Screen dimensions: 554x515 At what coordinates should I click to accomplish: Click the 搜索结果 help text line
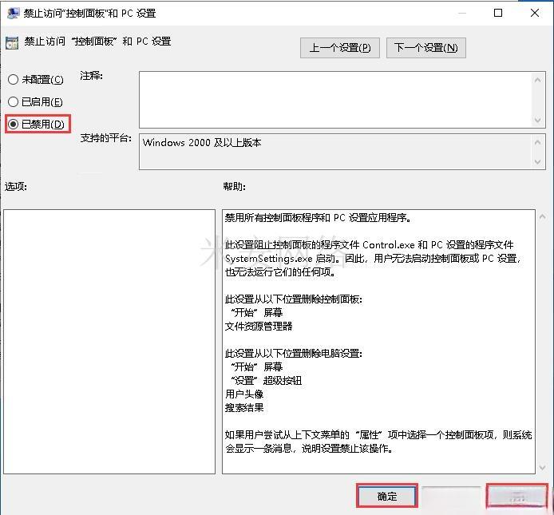tap(244, 407)
